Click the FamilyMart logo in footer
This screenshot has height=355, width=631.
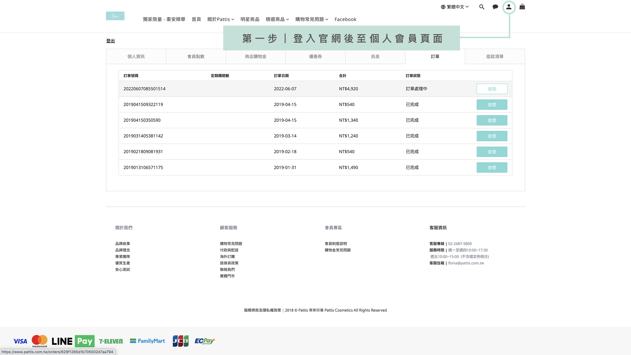coord(147,341)
